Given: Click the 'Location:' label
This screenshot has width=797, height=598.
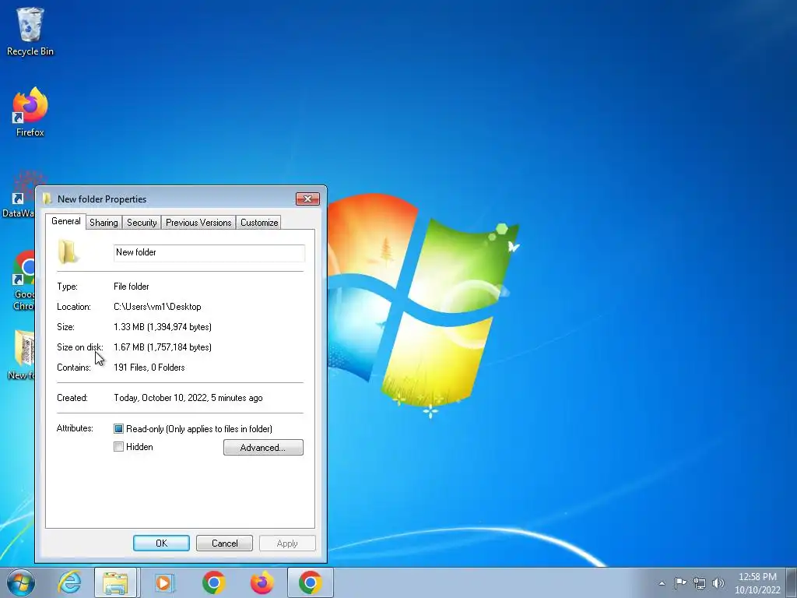Looking at the screenshot, I should (74, 307).
